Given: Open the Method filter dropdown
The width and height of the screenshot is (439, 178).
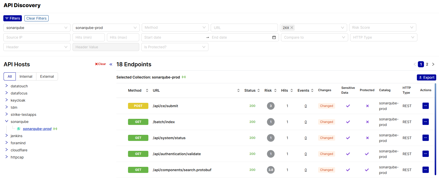Looking at the screenshot, I should tap(175, 27).
